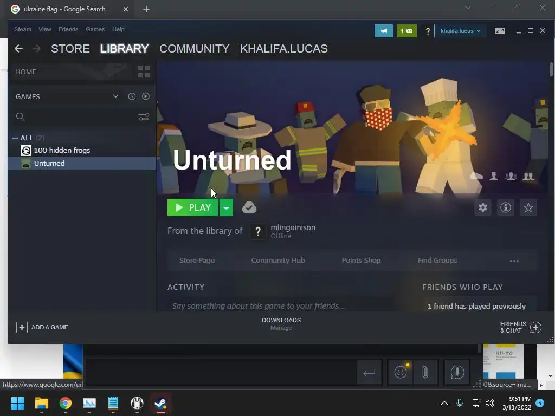Image resolution: width=555 pixels, height=416 pixels.
Task: Click the single-player feature icon on banner
Action: point(494,176)
